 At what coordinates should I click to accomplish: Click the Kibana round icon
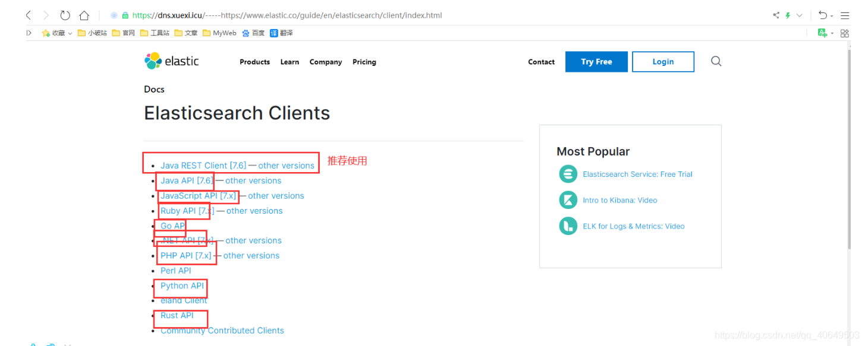click(x=568, y=200)
